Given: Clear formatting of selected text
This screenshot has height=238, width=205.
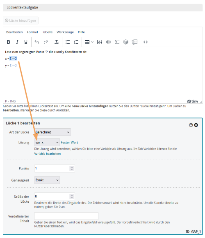Looking at the screenshot, I should [x=57, y=42].
